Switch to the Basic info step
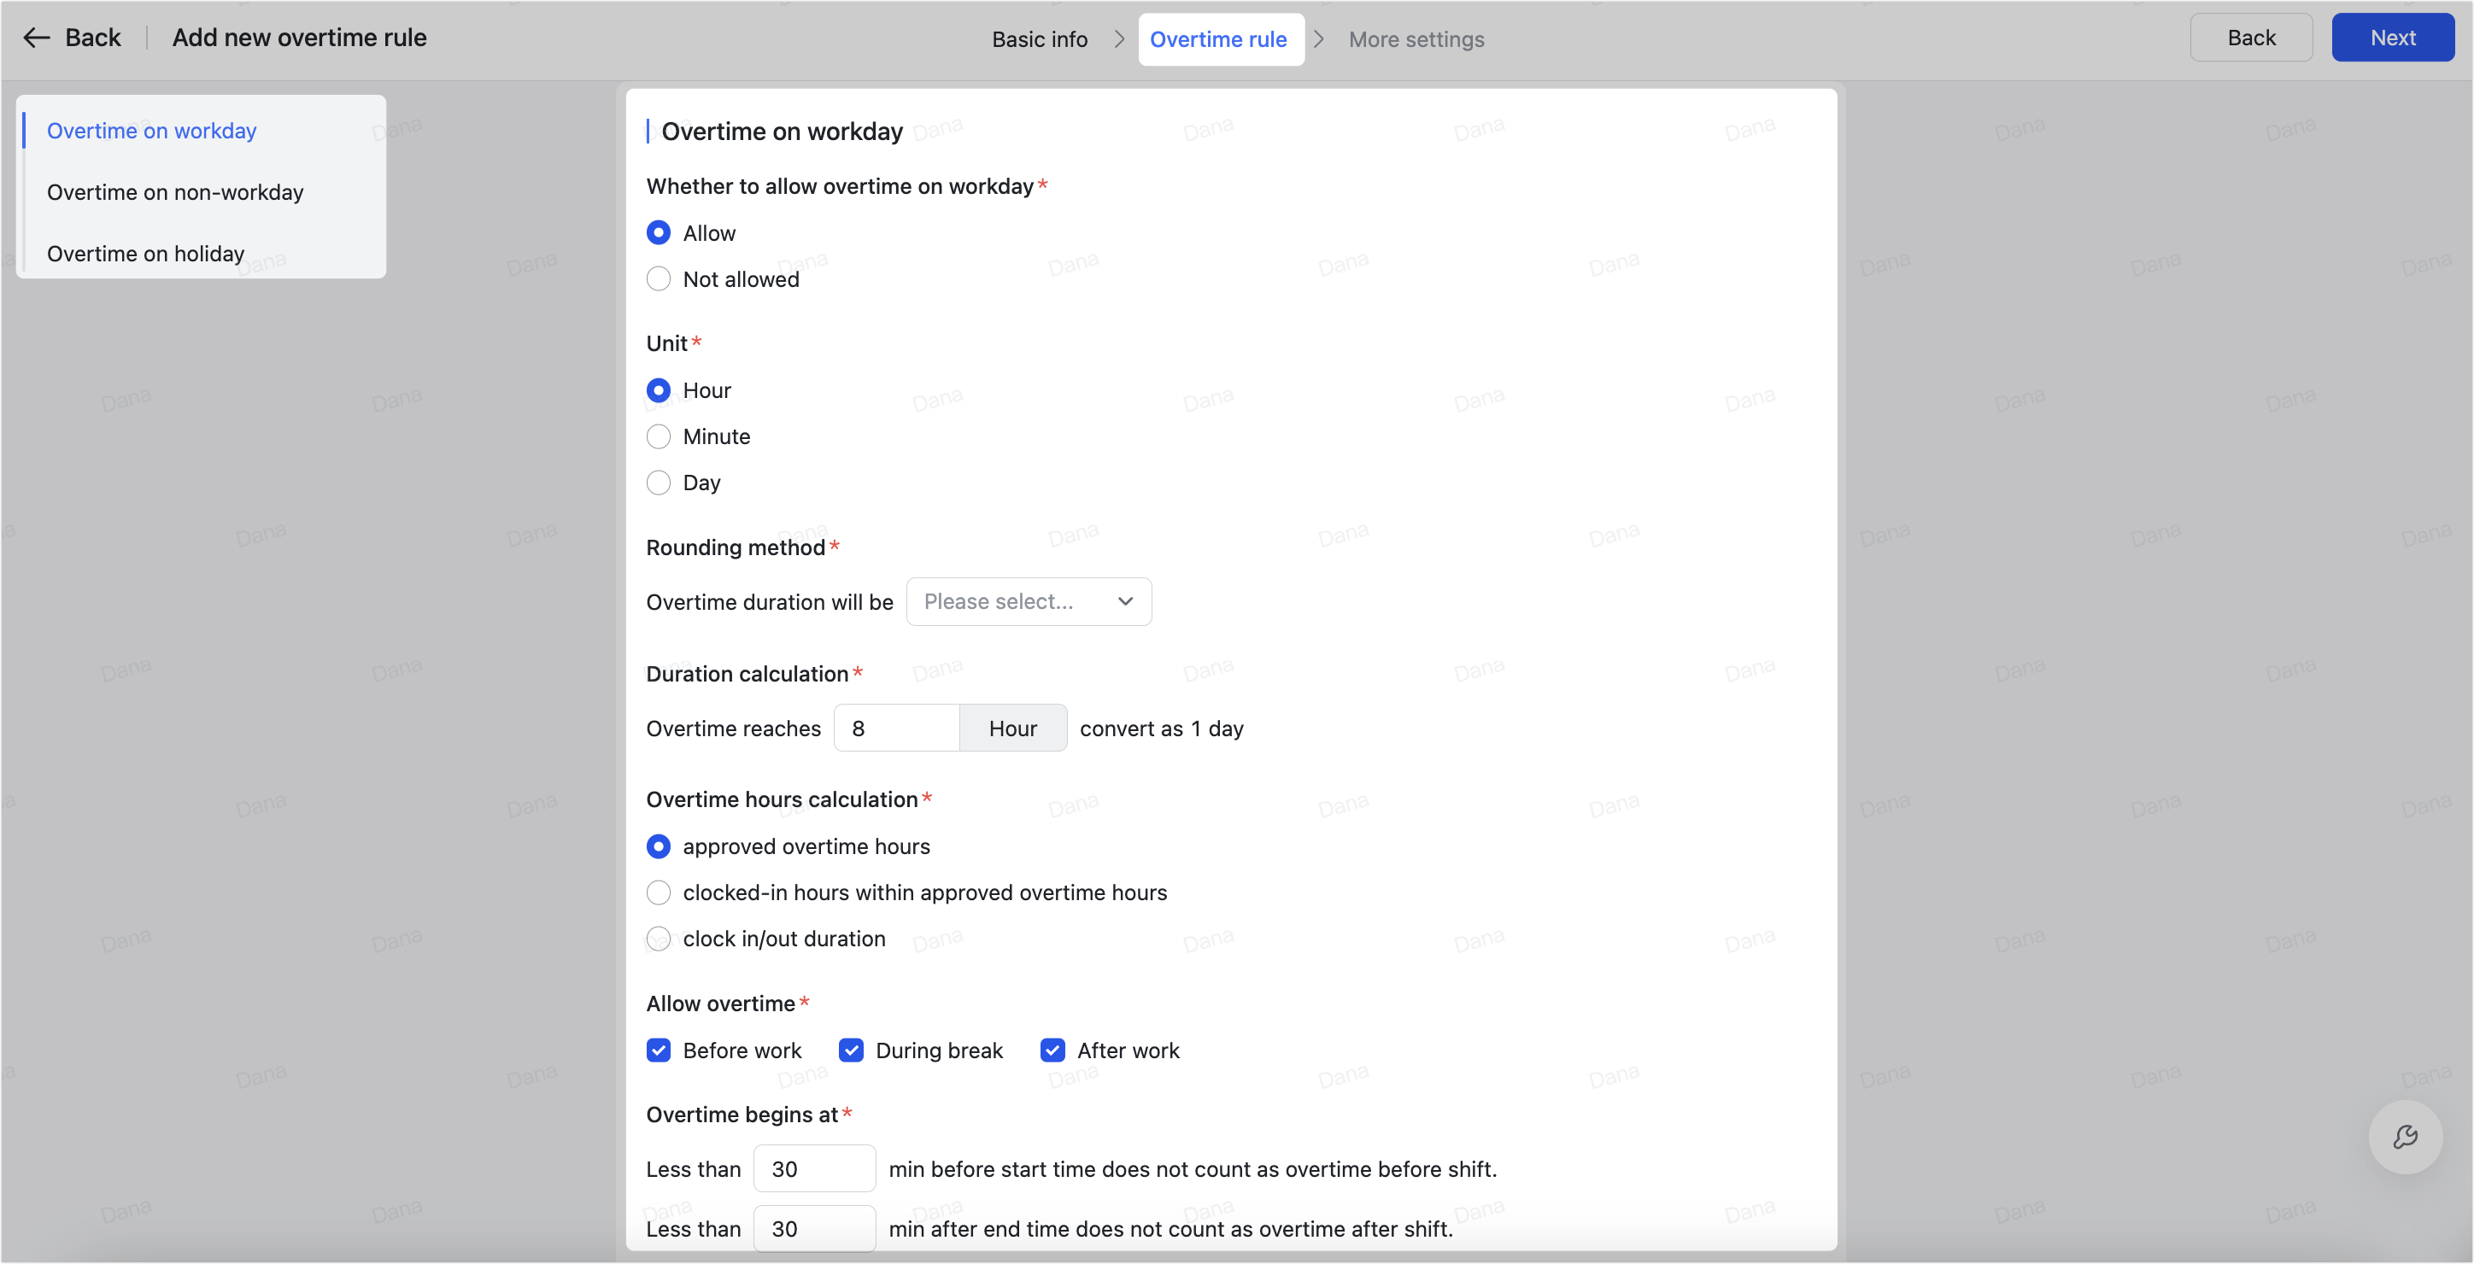The width and height of the screenshot is (2474, 1264). click(x=1041, y=39)
